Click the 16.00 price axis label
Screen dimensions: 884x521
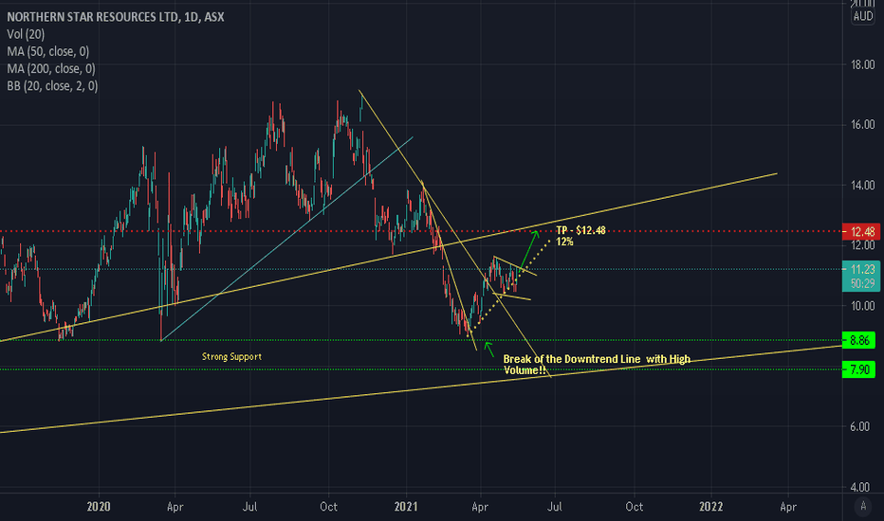[x=862, y=124]
